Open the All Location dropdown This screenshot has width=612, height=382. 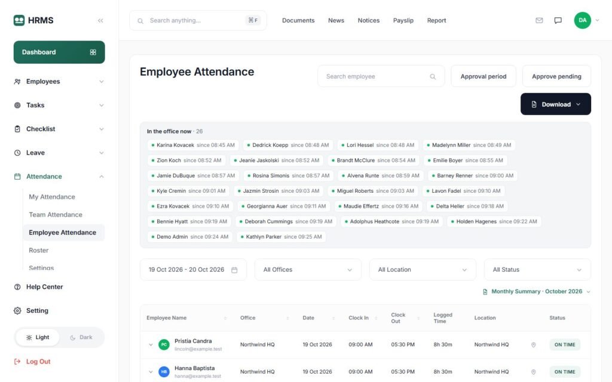click(423, 270)
